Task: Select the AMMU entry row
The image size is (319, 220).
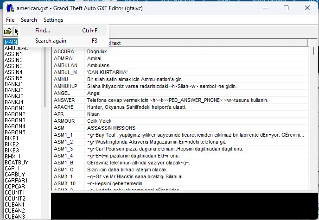Action: click(180, 79)
